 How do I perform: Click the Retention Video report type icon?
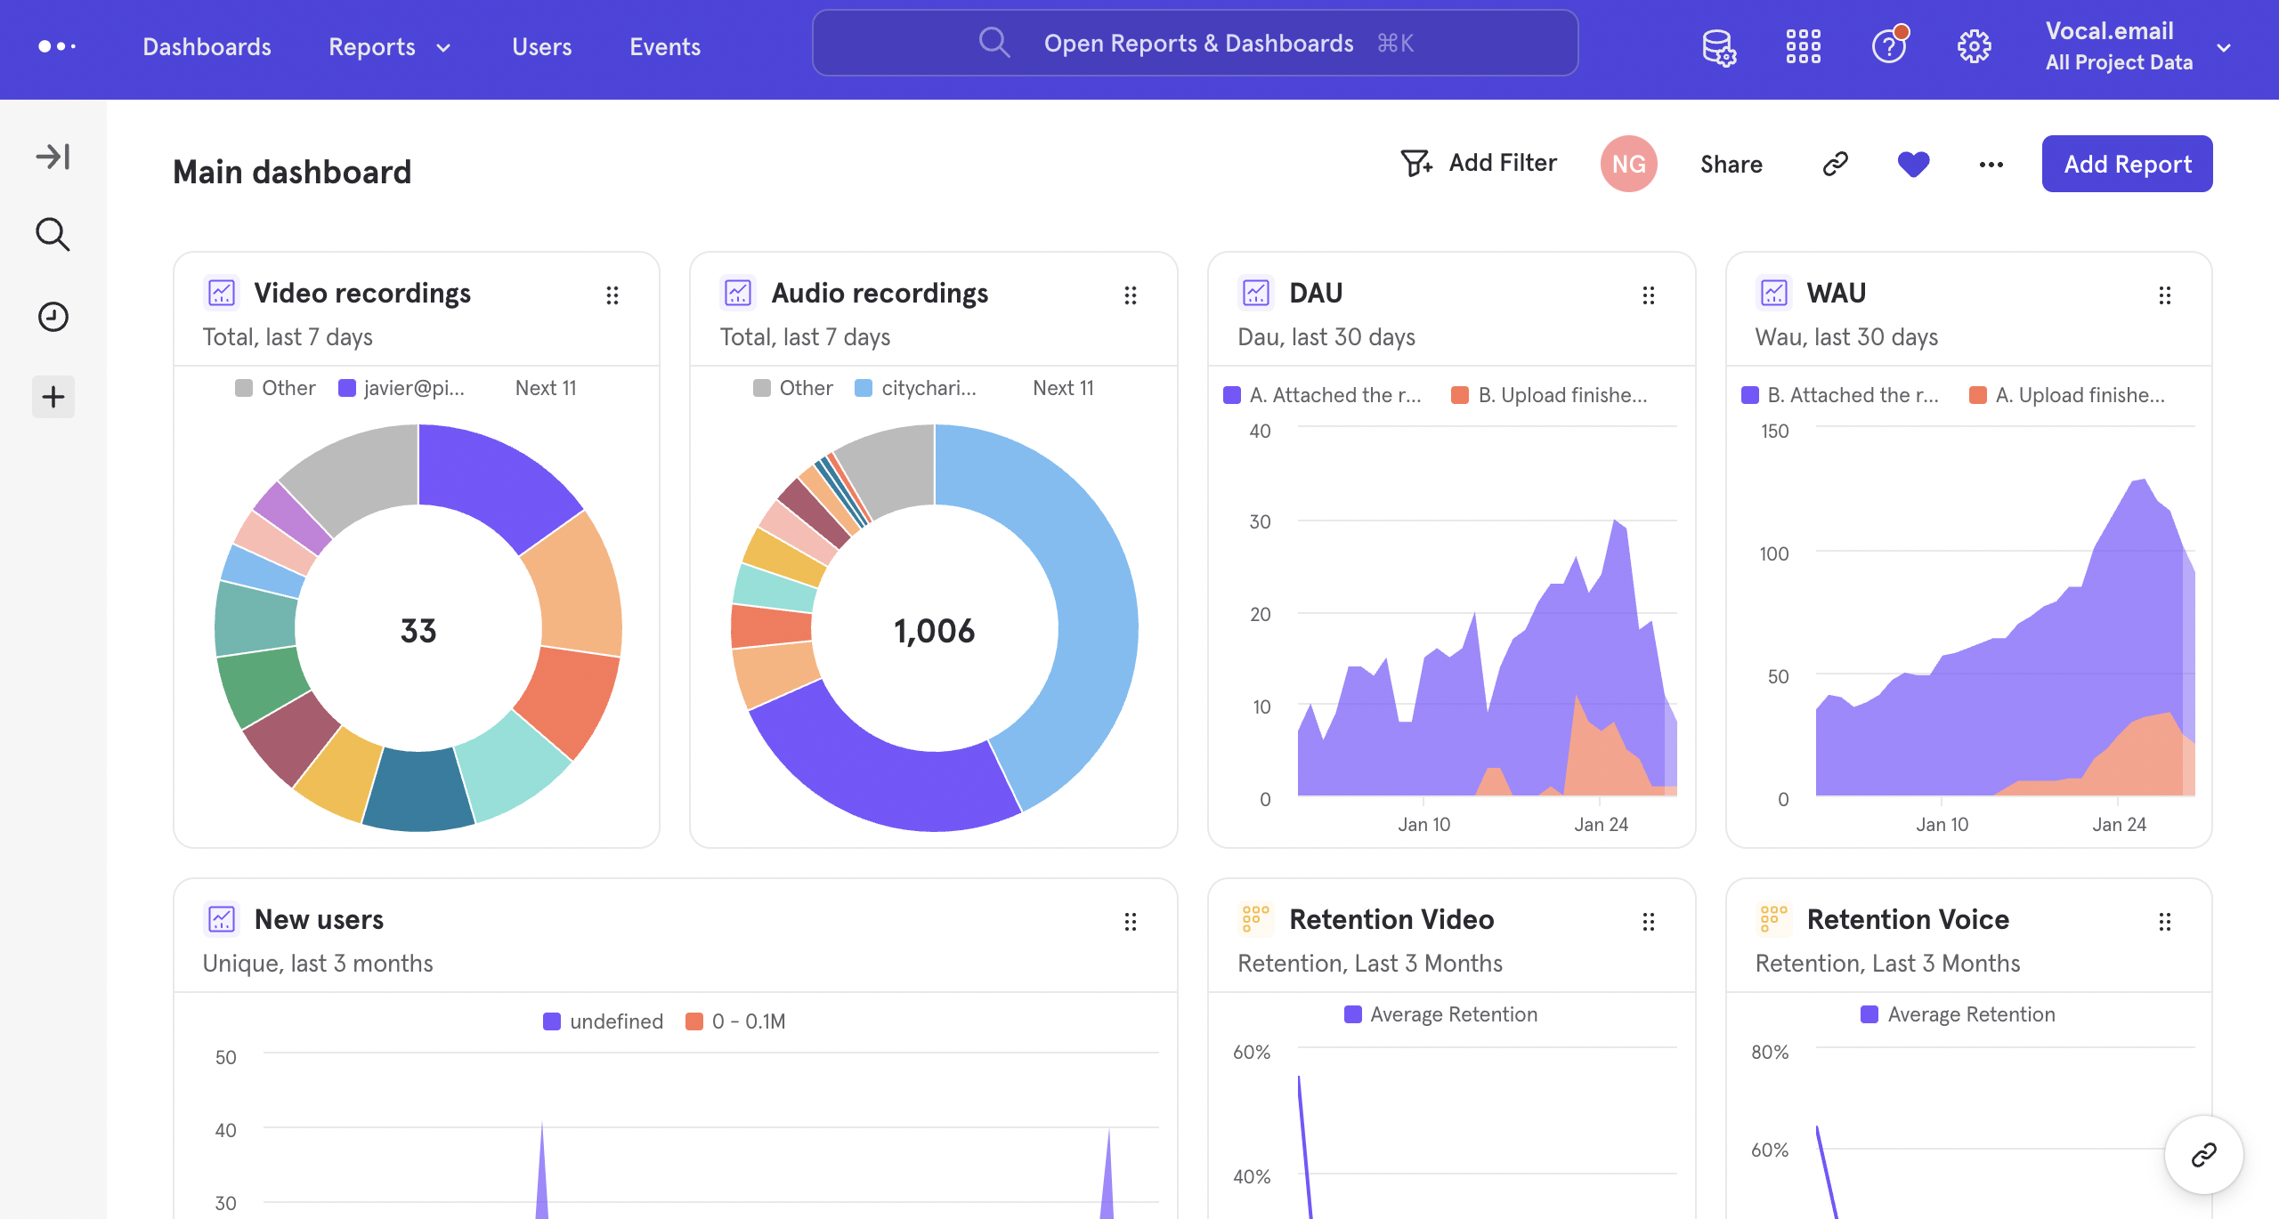[1255, 919]
